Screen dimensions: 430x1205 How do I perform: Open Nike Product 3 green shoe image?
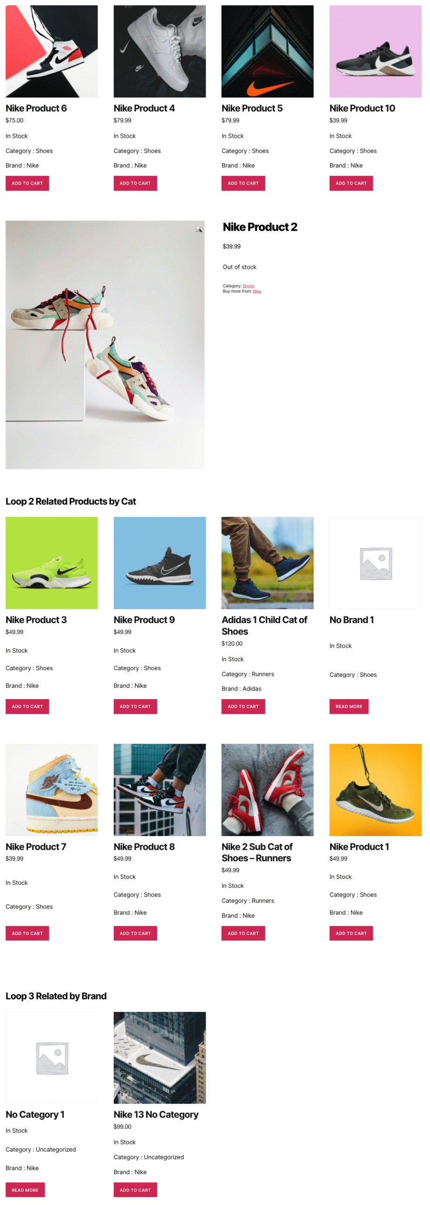[52, 563]
